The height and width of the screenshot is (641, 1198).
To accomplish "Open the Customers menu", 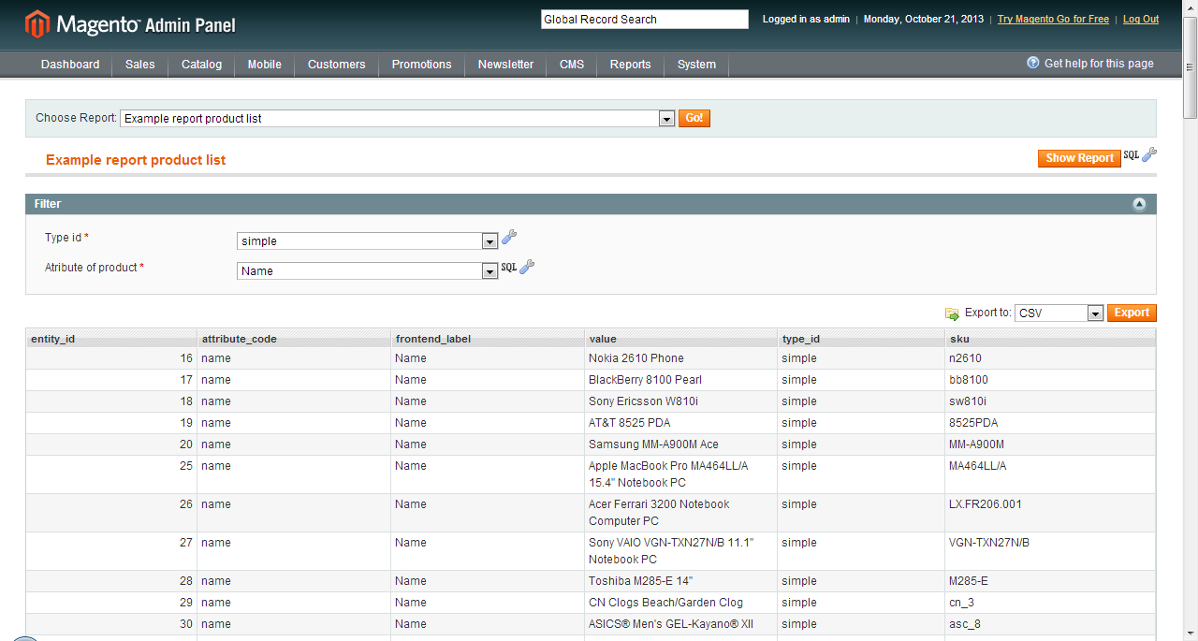I will coord(337,65).
